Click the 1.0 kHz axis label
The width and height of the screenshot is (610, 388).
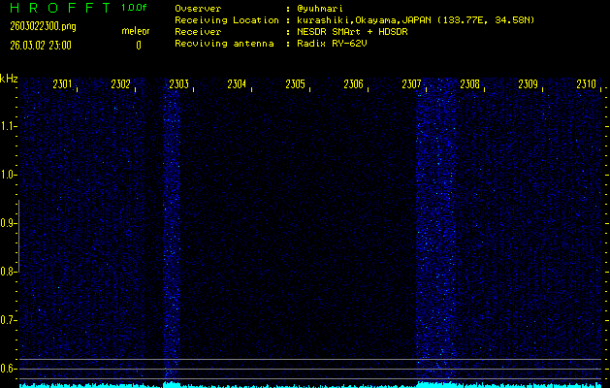click(7, 176)
